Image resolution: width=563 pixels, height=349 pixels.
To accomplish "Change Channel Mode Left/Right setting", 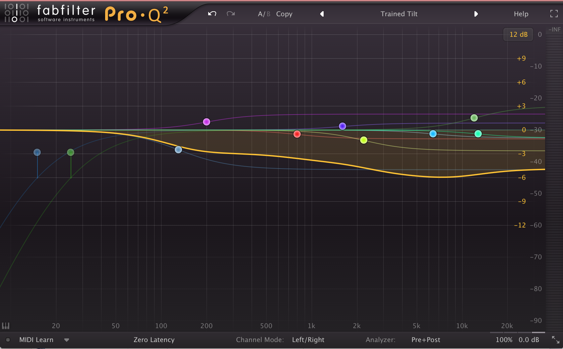I will tap(308, 340).
